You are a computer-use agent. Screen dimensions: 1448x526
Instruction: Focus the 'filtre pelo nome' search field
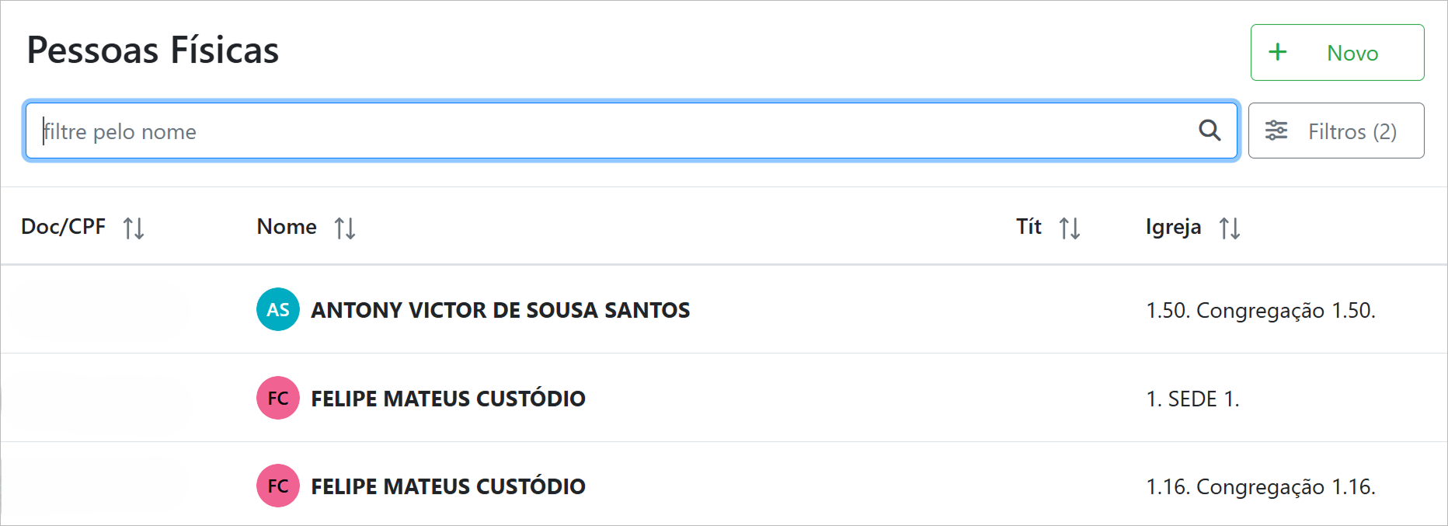(606, 131)
